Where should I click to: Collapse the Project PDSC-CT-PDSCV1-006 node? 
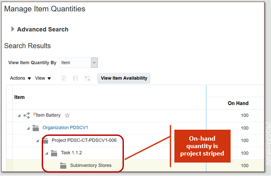[x=37, y=141]
